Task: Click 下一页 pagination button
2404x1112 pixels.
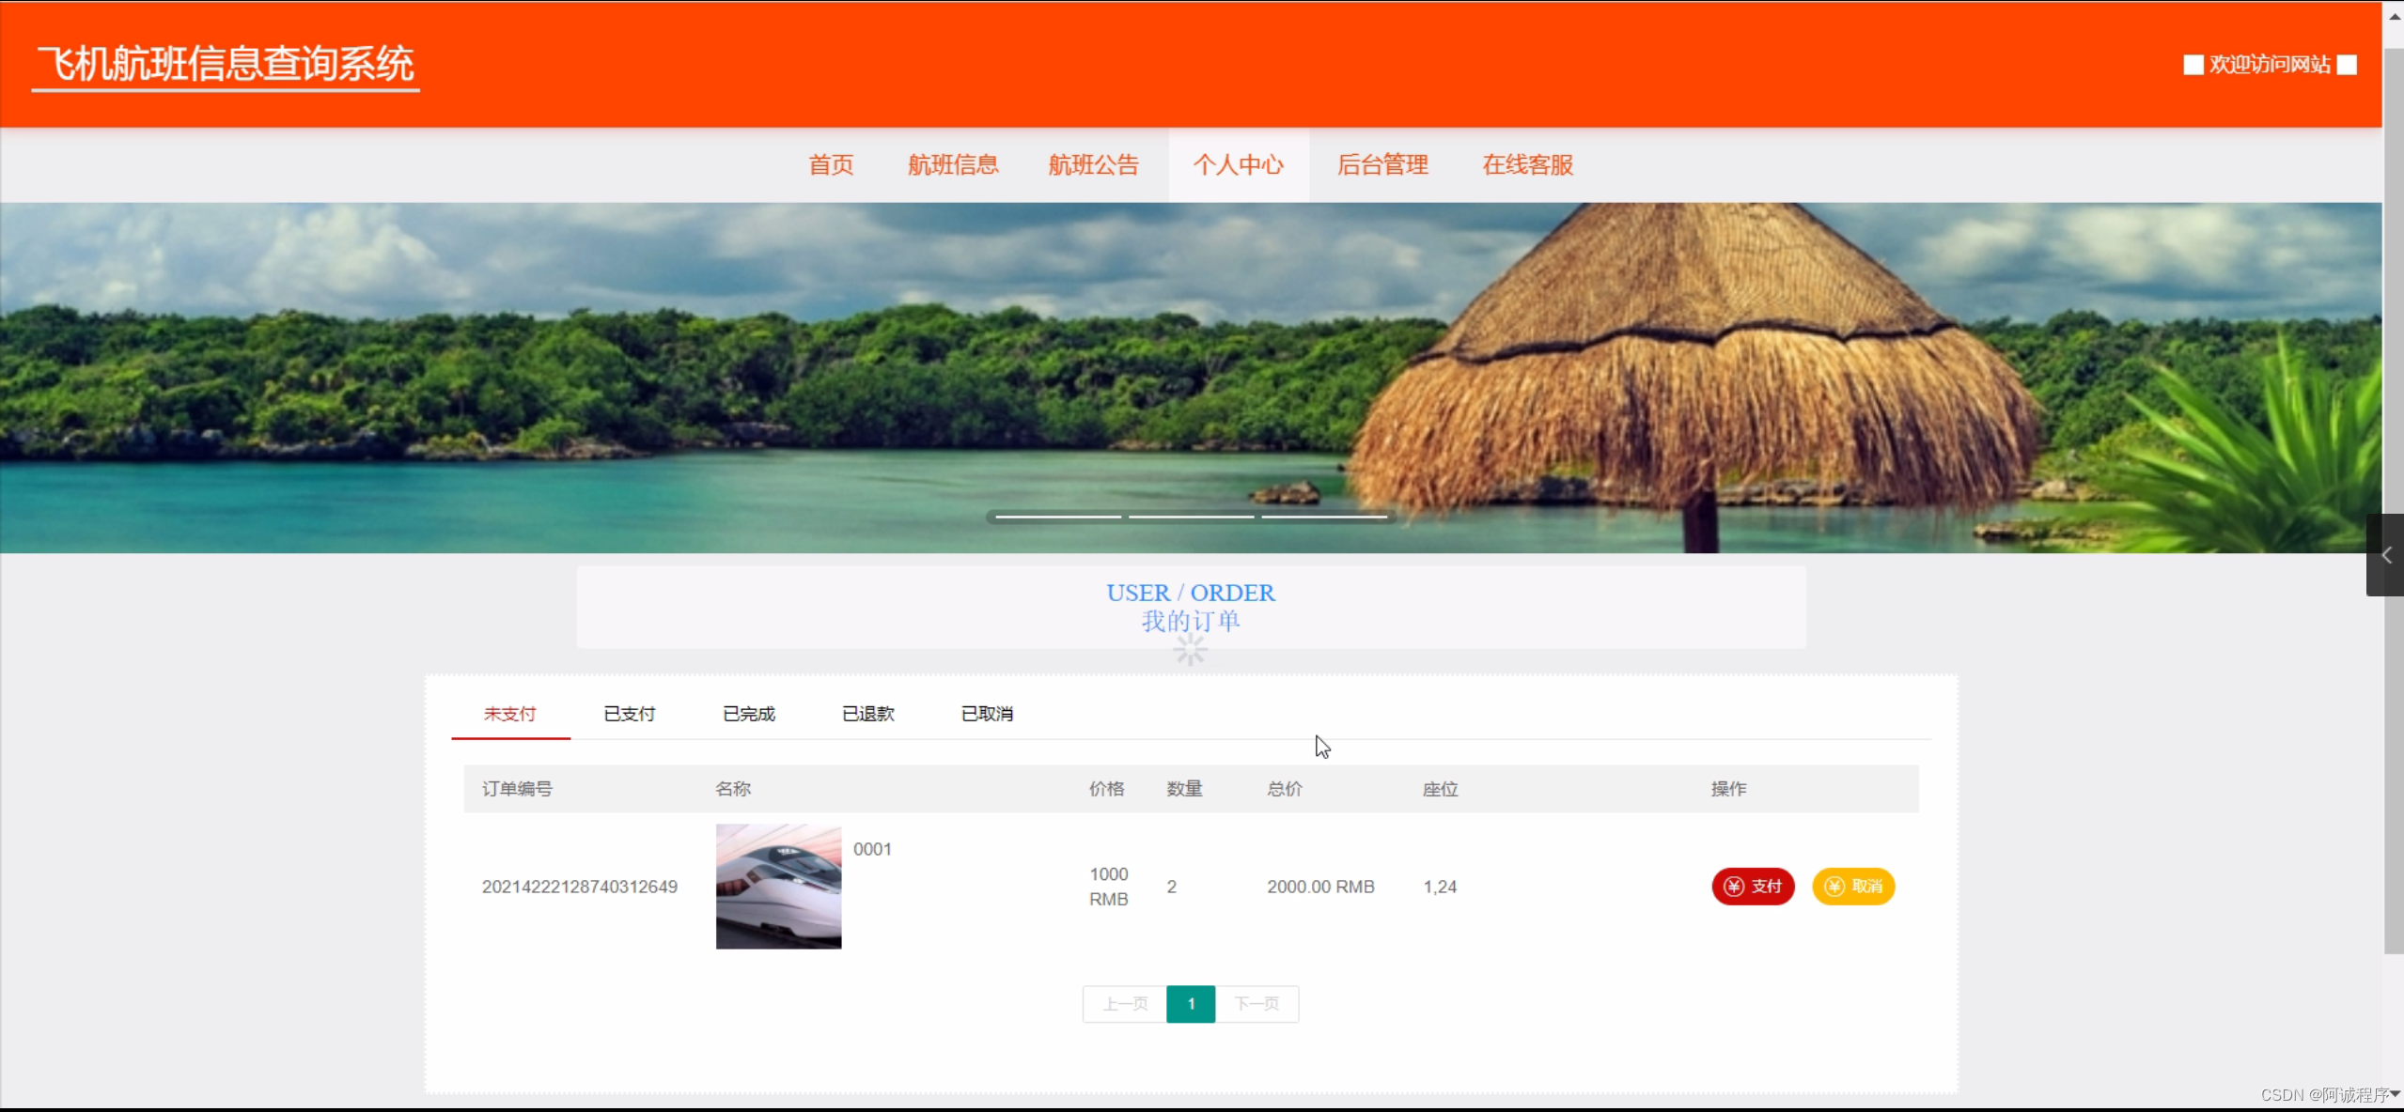Action: click(1257, 1004)
